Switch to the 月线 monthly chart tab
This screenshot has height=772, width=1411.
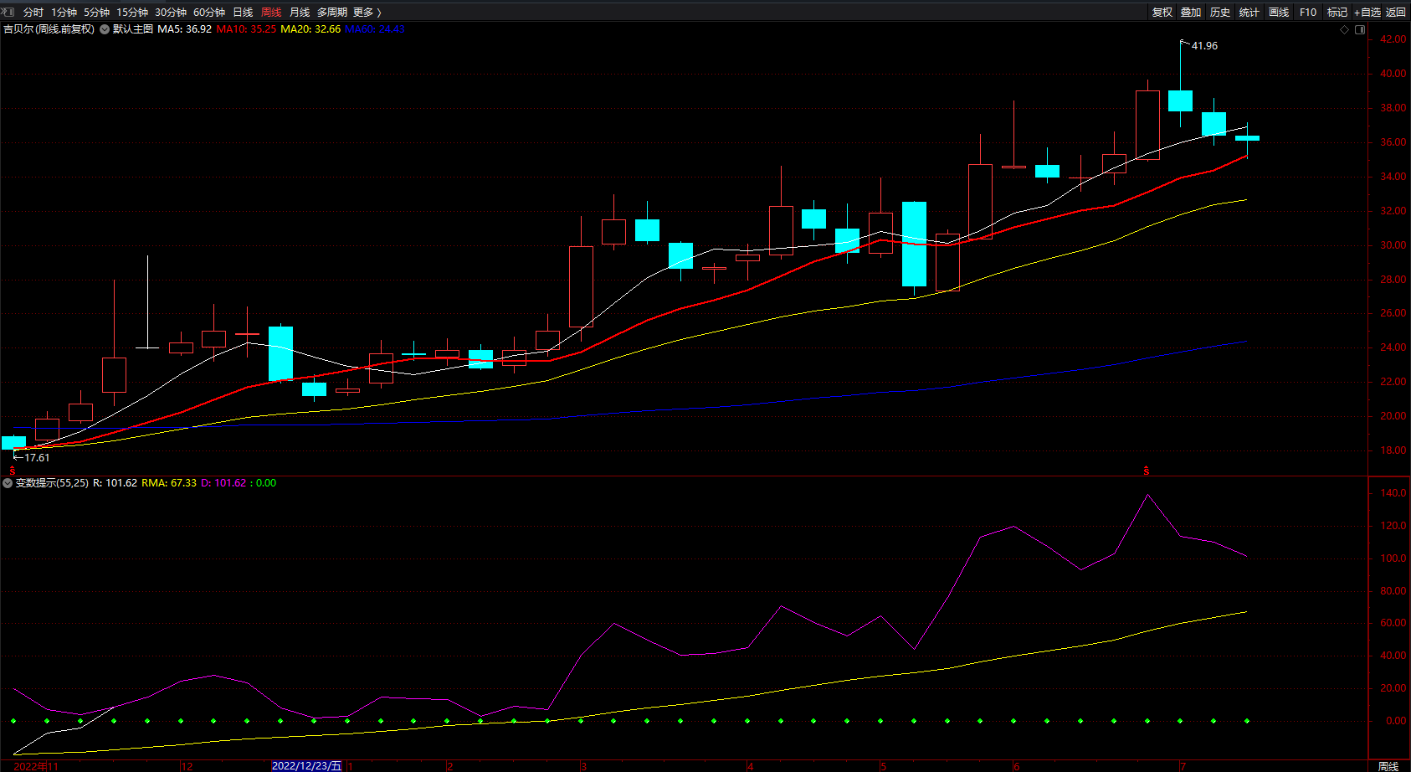click(299, 12)
